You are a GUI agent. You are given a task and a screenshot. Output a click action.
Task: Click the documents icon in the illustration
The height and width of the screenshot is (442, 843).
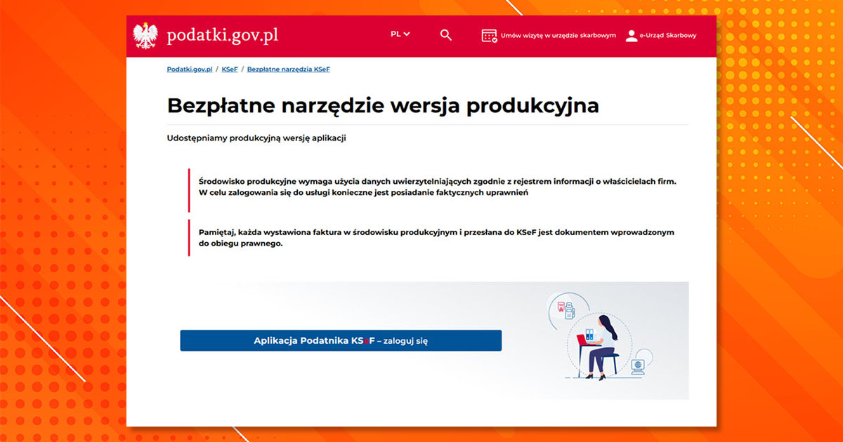point(565,309)
